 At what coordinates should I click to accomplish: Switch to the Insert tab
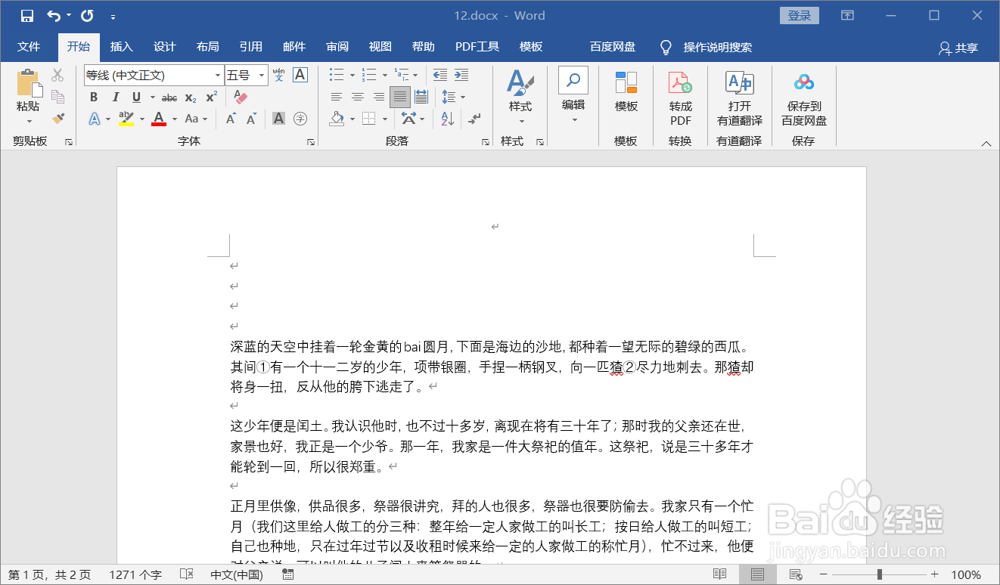click(121, 47)
